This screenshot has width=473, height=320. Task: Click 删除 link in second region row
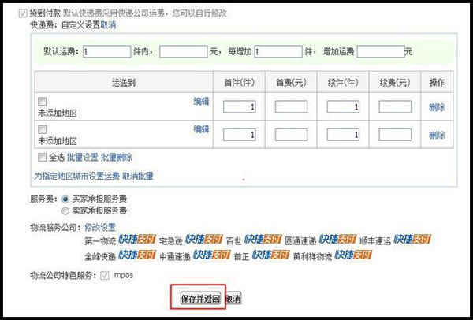pyautogui.click(x=437, y=135)
